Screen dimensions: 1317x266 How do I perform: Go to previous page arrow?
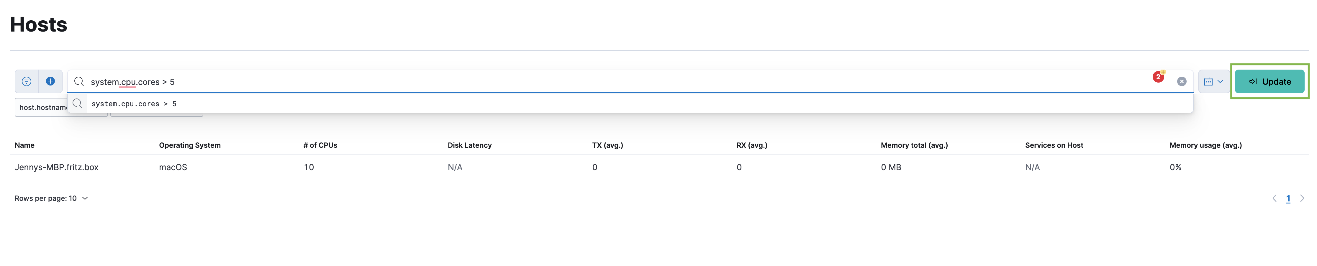pos(1275,198)
